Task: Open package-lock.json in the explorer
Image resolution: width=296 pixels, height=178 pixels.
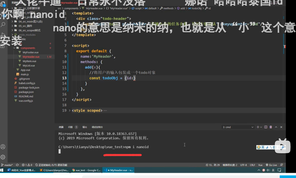Action: (x=29, y=88)
